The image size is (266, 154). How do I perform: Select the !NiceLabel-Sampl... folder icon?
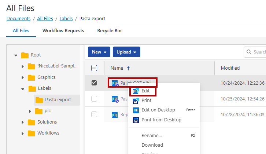32,66
